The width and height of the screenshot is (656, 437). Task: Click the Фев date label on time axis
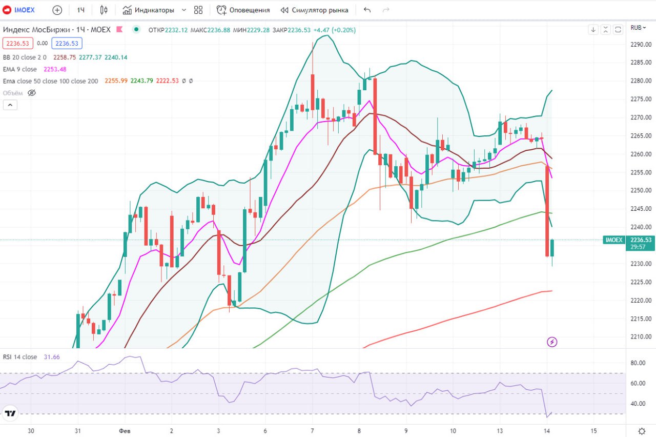point(124,431)
